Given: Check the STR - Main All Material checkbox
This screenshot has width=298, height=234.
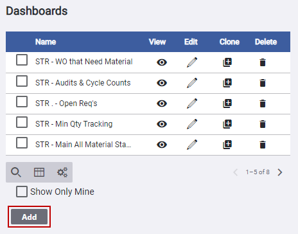Looking at the screenshot, I should pos(22,143).
